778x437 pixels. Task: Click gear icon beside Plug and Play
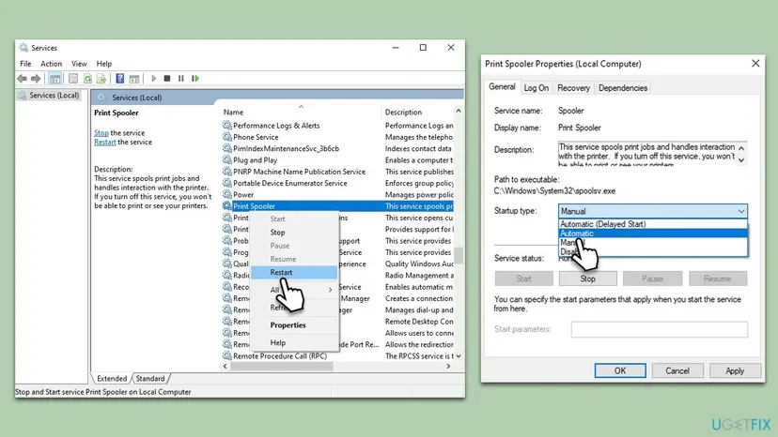click(x=226, y=160)
